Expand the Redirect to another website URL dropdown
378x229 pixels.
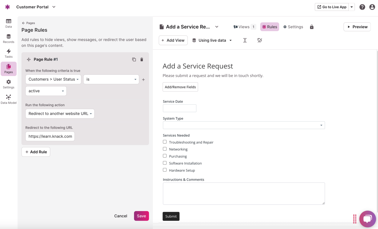(x=60, y=114)
